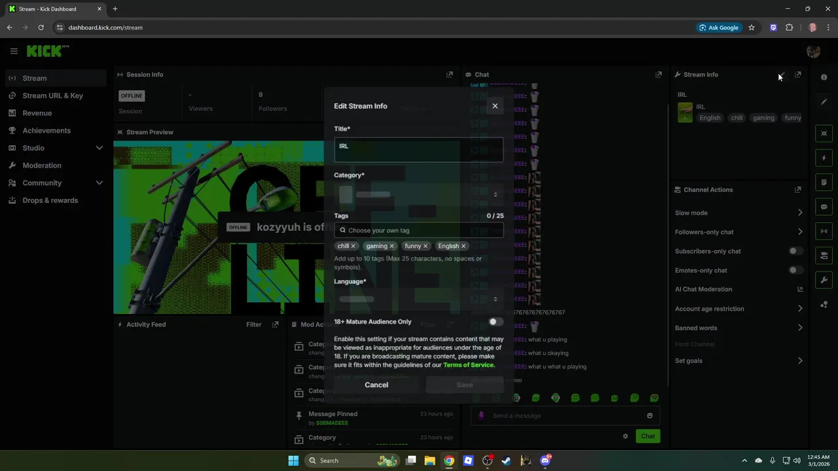Viewport: 838px width, 471px height.
Task: Open AI Chat Moderation external link
Action: tap(800, 289)
